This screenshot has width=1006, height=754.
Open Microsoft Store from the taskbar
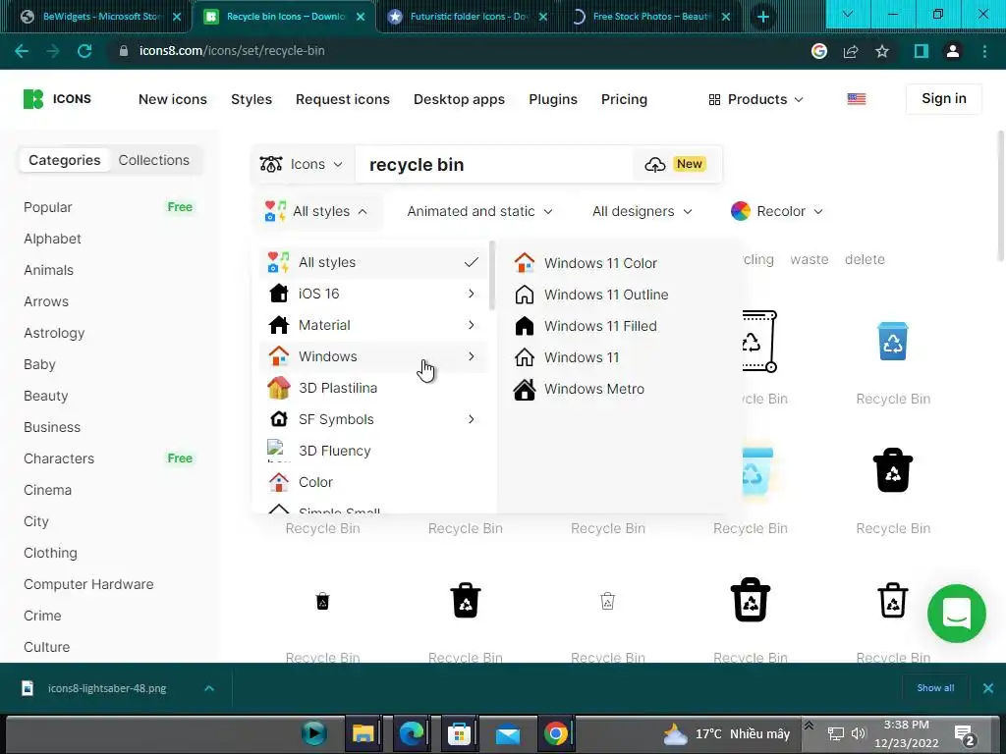click(x=460, y=732)
